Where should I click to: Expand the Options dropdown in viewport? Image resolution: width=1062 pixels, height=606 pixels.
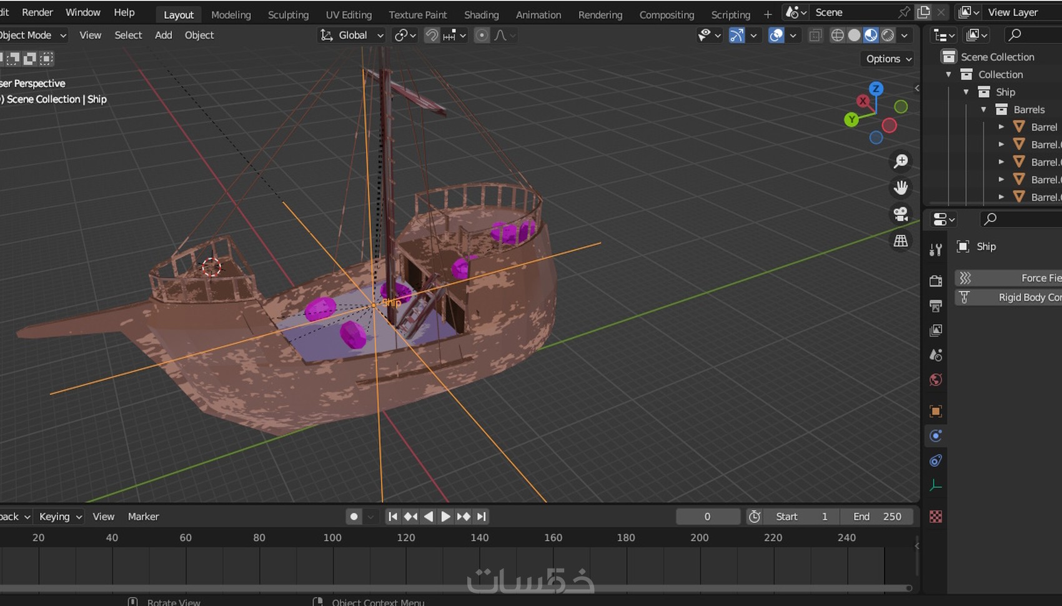click(x=888, y=59)
